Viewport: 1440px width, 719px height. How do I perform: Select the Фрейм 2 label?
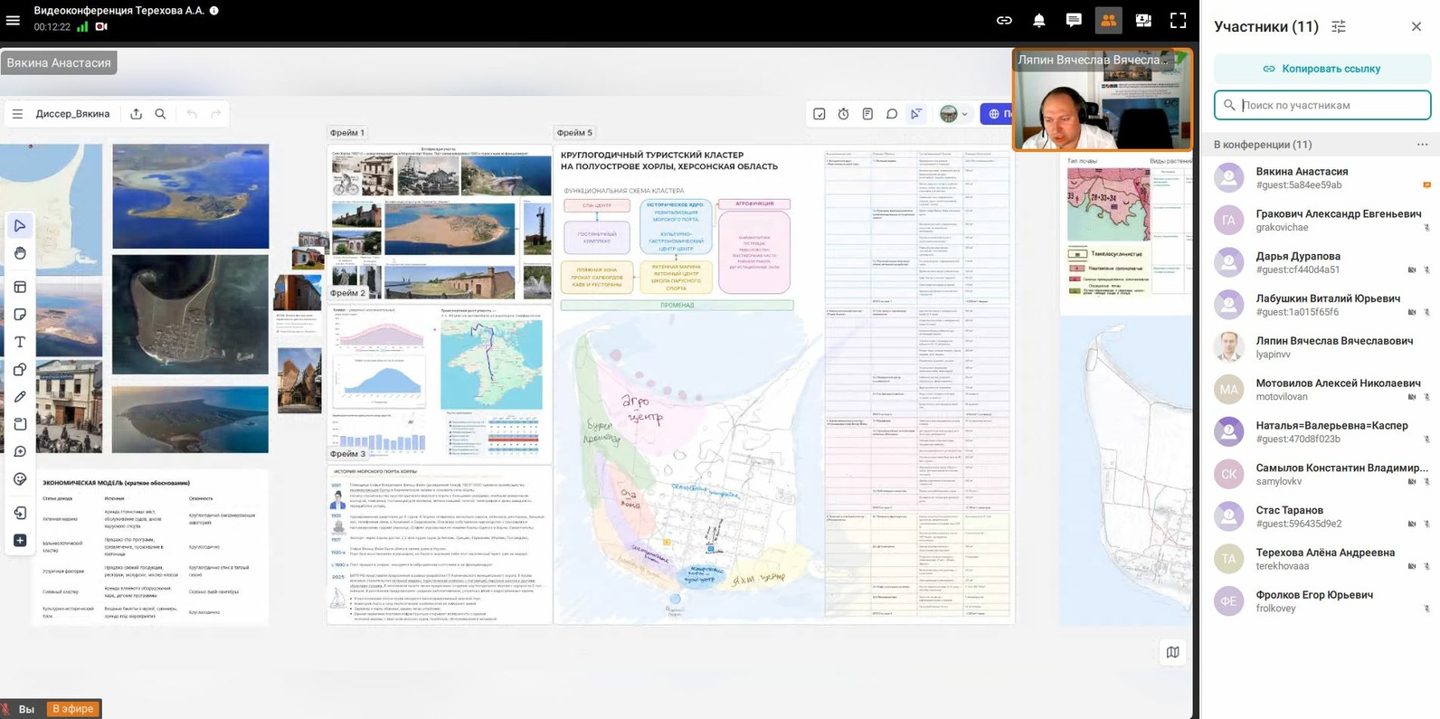(347, 293)
